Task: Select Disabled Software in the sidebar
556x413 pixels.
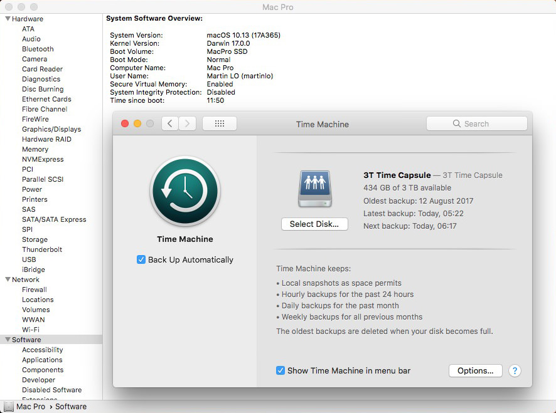Action: pos(51,390)
